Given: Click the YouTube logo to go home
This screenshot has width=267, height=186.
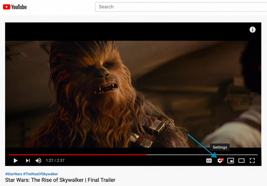Looking at the screenshot, I should pos(15,7).
